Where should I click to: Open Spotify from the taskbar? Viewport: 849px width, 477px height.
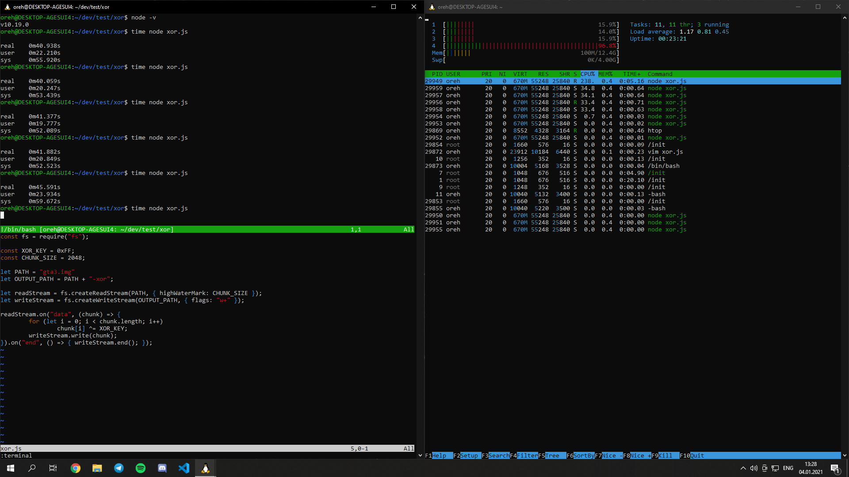[141, 468]
